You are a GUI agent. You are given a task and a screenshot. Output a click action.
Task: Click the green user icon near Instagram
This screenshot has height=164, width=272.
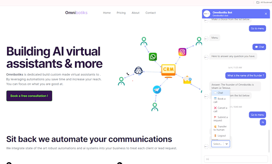coord(199,41)
